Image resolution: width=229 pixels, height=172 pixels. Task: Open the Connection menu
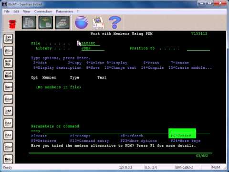[x=43, y=11]
